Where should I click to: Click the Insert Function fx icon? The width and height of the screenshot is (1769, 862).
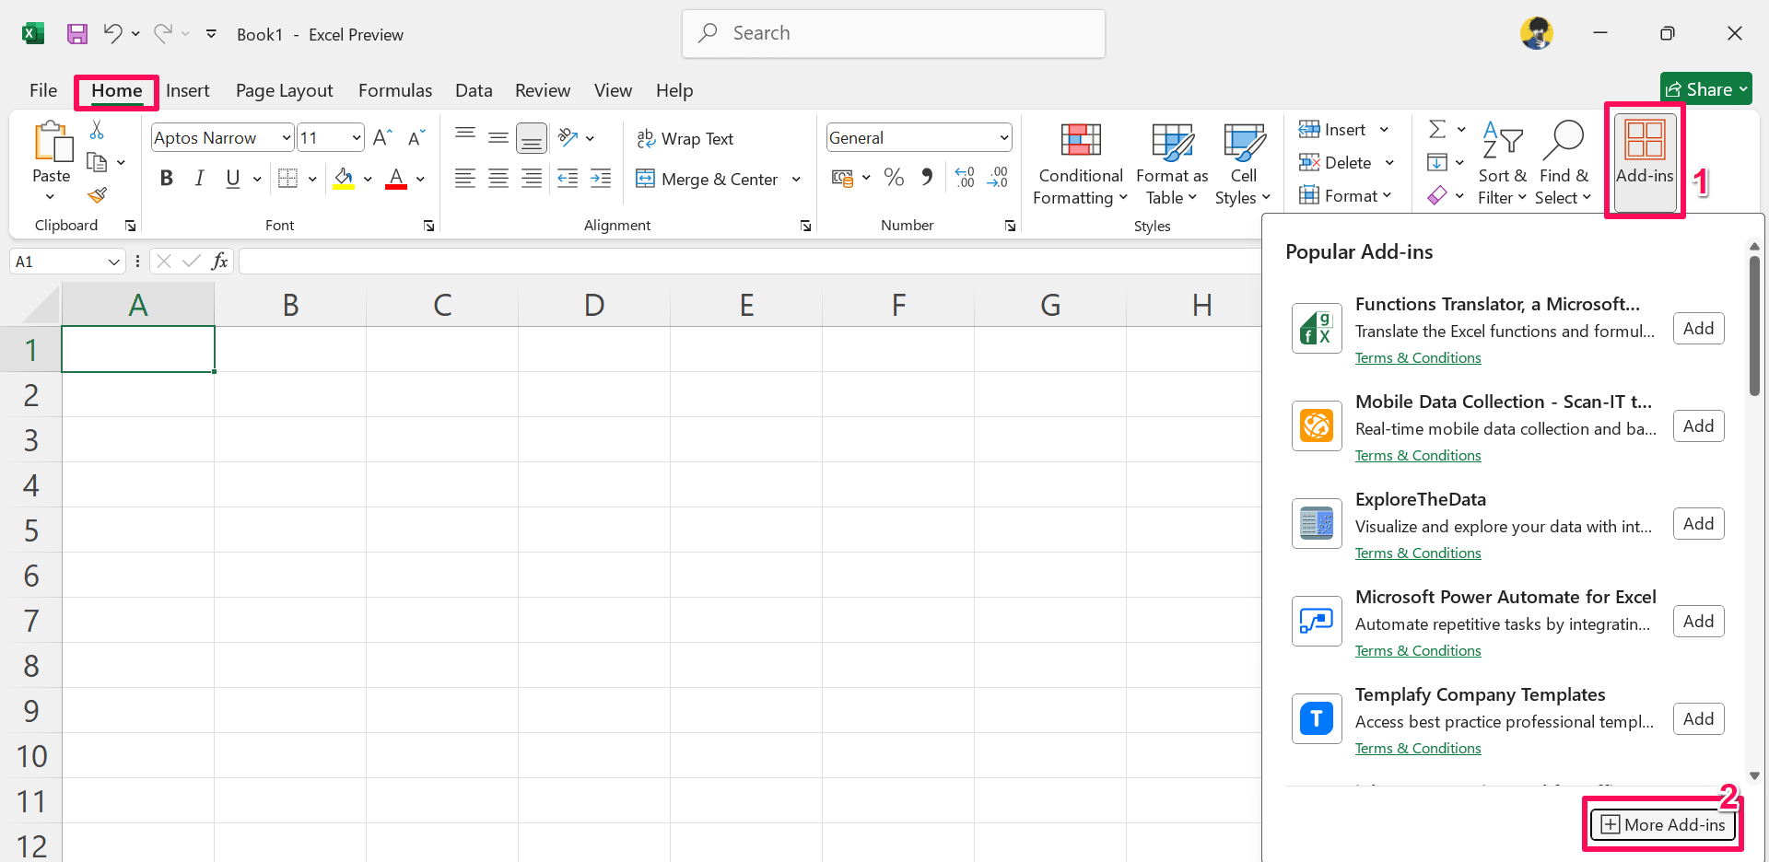click(x=220, y=261)
